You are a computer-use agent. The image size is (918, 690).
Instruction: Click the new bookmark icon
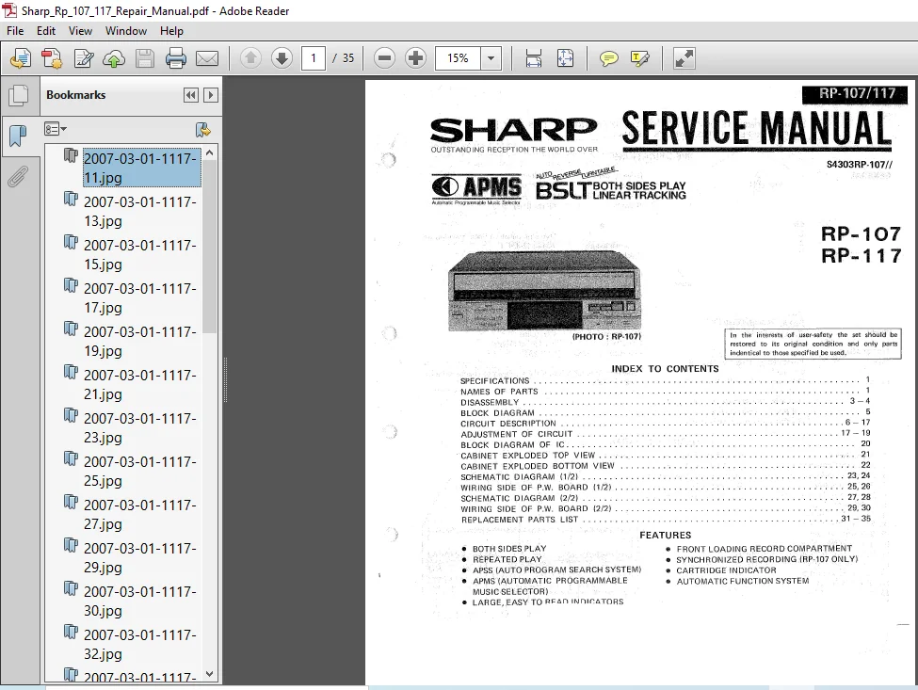pyautogui.click(x=203, y=130)
